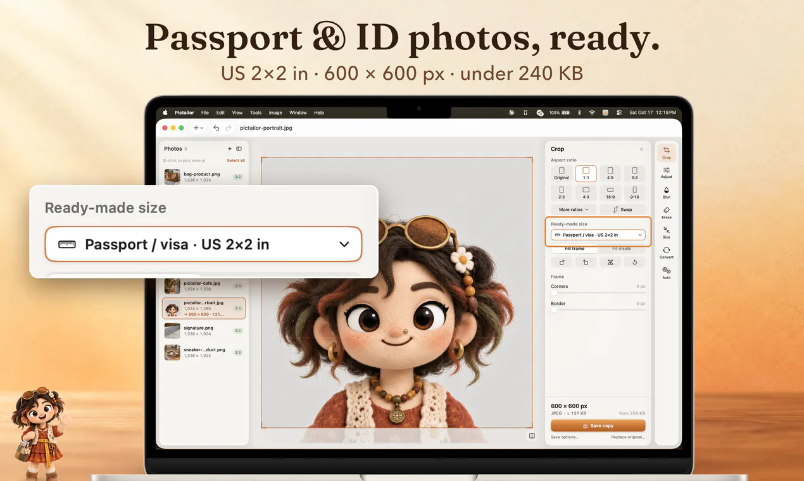
Task: Close the Crop panel
Action: coord(641,149)
